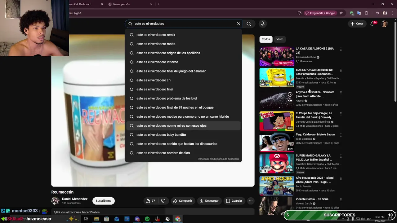Screen dimensions: 397x223
Task: Open Chrome three-dot menu
Action: 392,13
